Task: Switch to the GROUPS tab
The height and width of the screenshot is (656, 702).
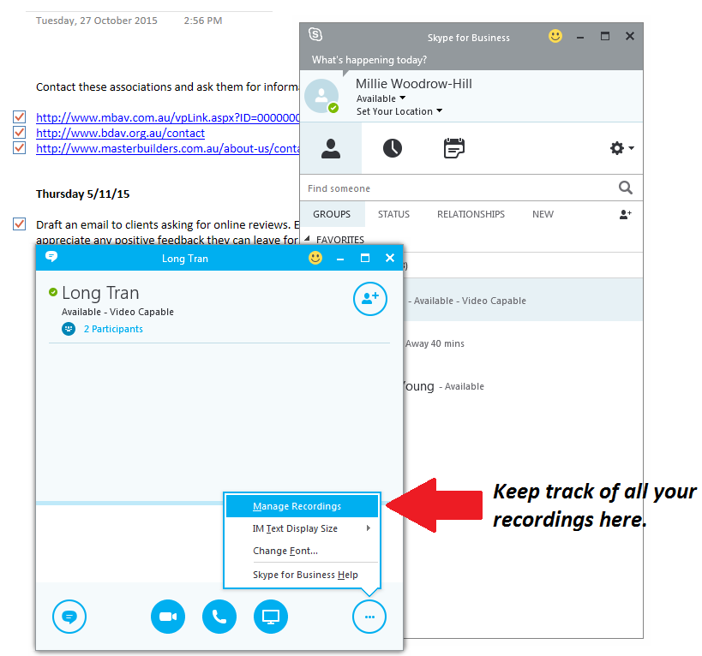Action: (x=332, y=214)
